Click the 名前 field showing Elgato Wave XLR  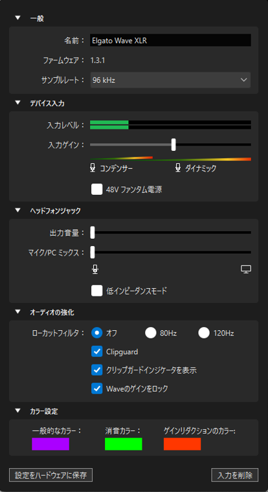pos(170,40)
